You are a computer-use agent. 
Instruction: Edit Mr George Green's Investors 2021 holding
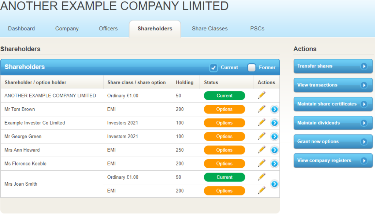[261, 136]
